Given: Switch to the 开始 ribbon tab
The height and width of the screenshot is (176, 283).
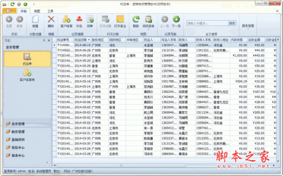Looking at the screenshot, I should (x=24, y=11).
